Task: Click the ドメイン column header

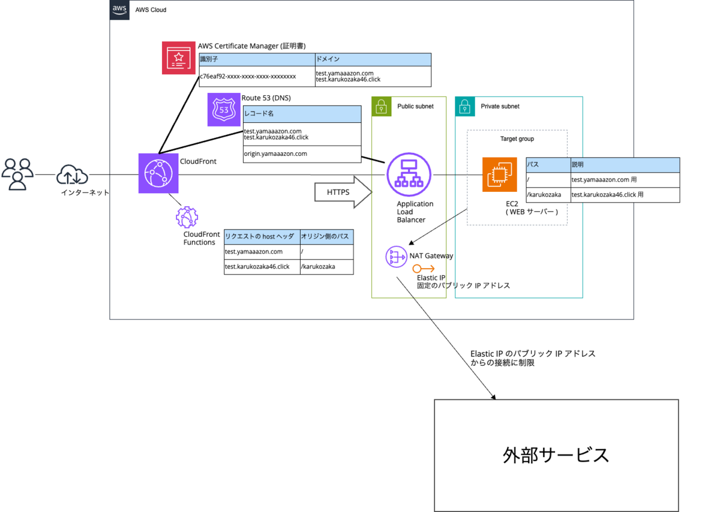Action: (373, 59)
